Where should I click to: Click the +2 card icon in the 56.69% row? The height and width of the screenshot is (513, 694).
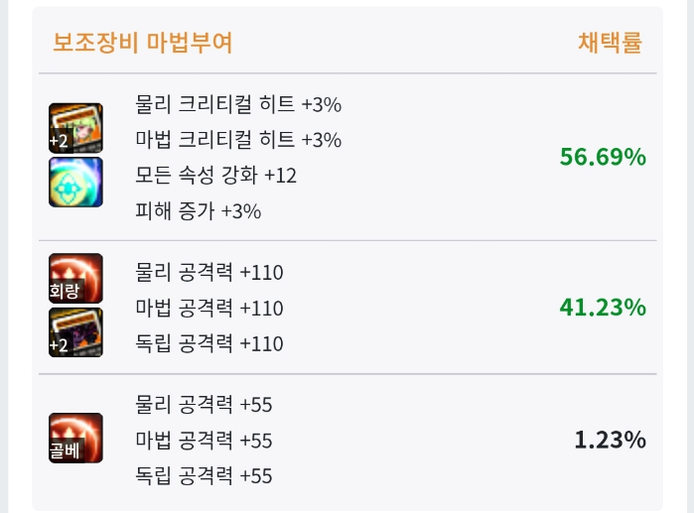tap(75, 128)
